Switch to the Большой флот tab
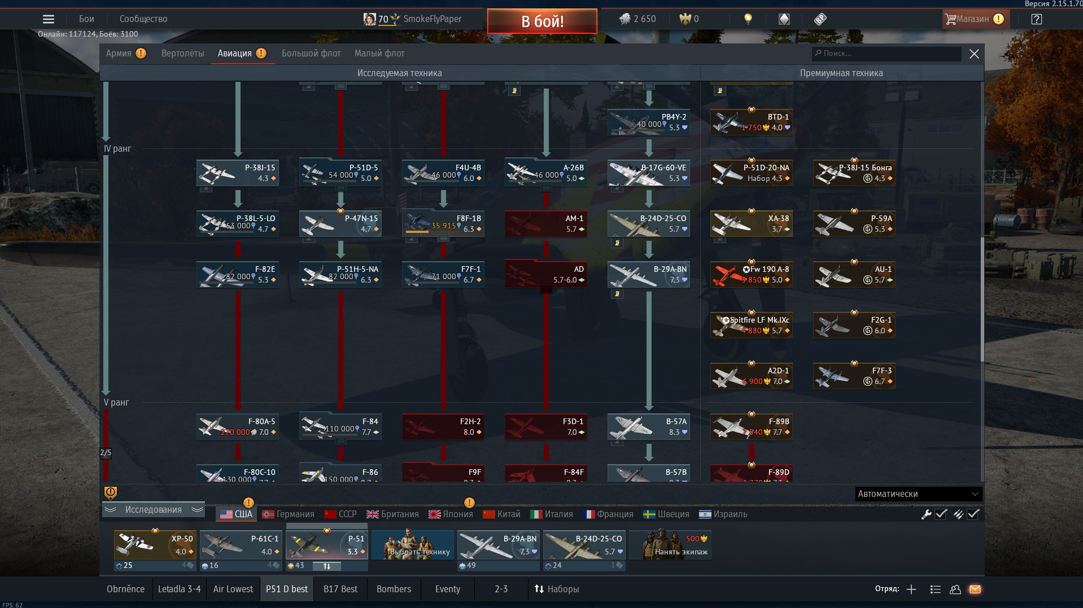 [x=311, y=53]
